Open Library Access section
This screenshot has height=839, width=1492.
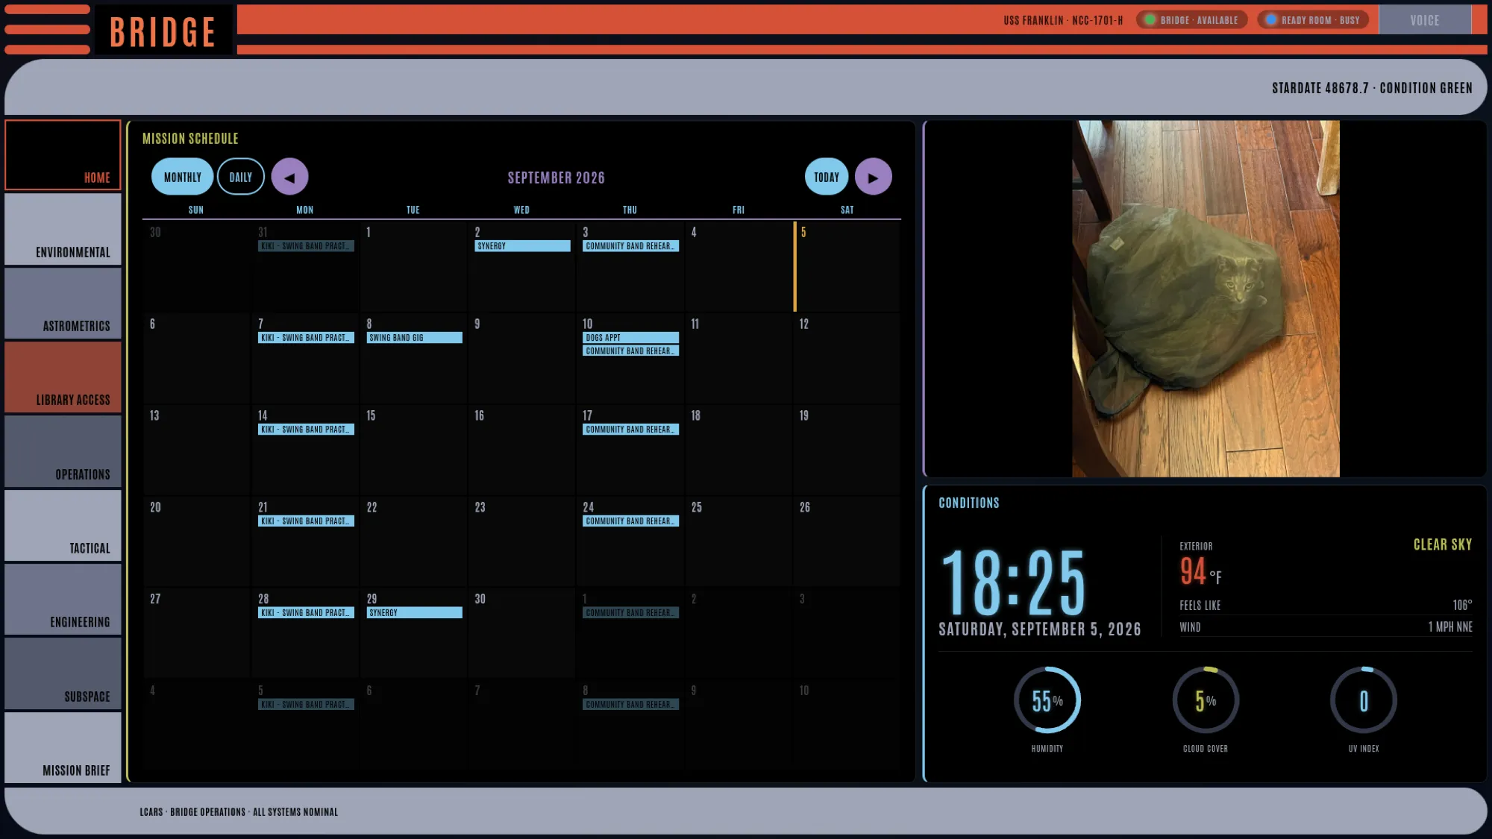tap(63, 377)
